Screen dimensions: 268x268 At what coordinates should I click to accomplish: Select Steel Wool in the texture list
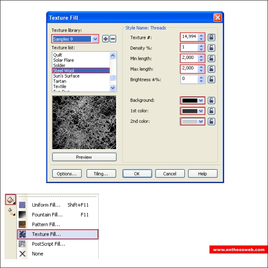80,71
